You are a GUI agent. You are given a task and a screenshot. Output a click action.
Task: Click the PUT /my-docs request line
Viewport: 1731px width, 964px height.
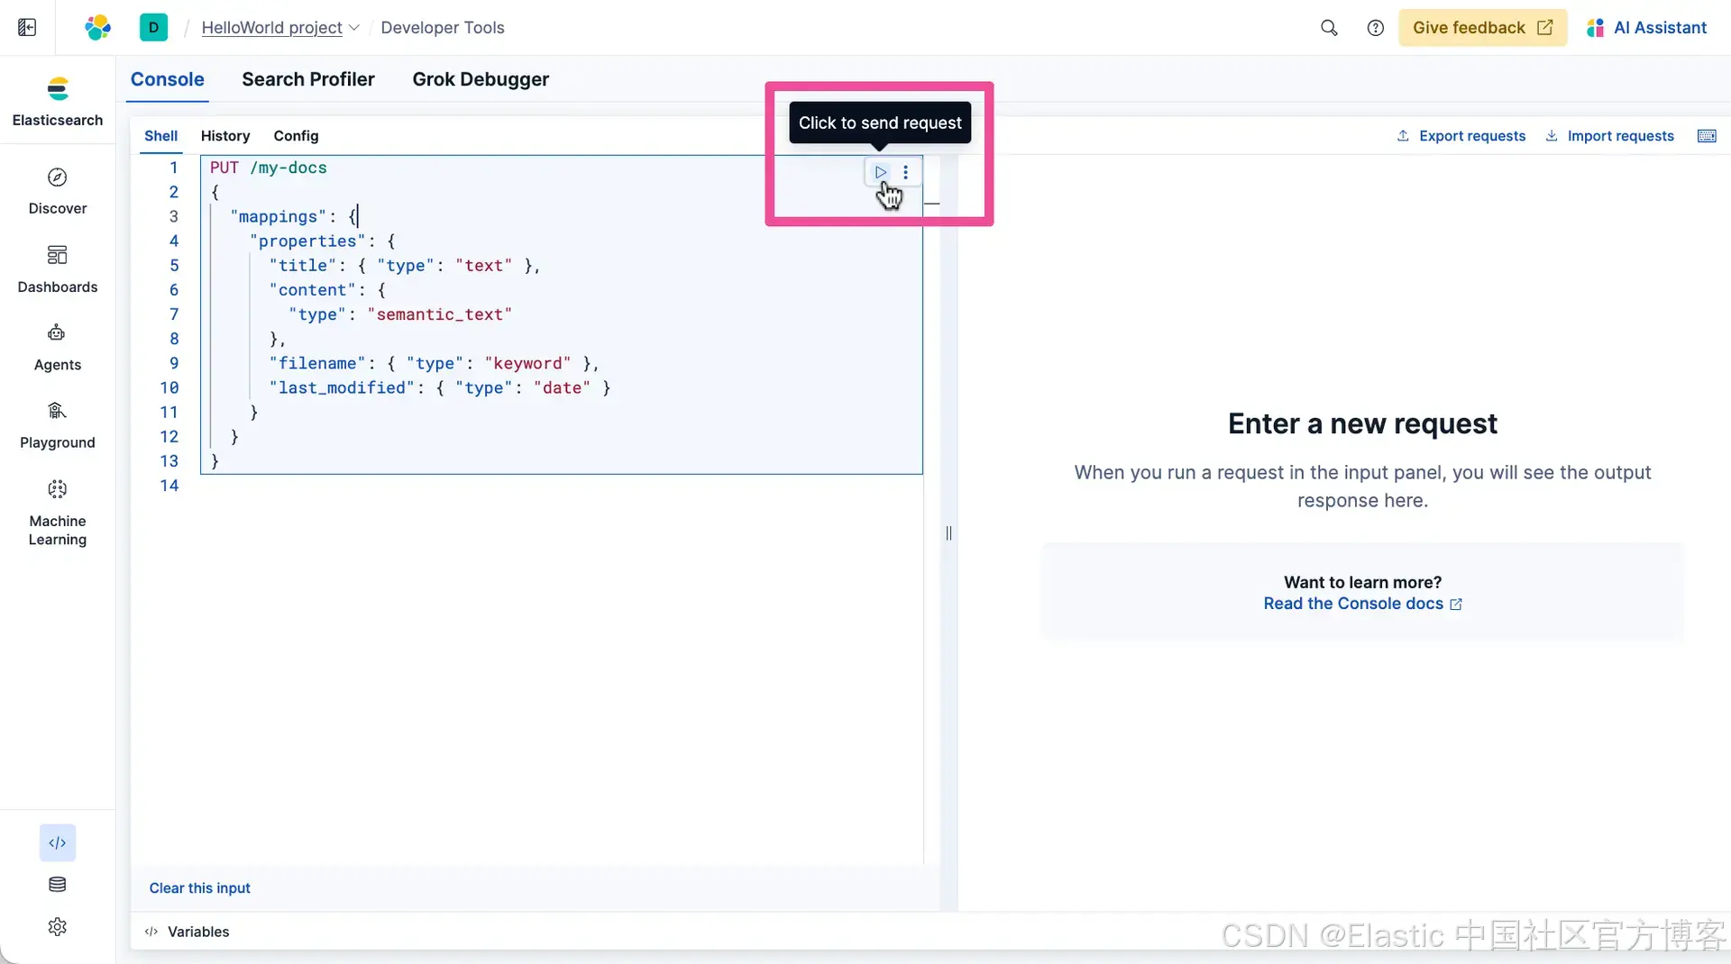269,168
